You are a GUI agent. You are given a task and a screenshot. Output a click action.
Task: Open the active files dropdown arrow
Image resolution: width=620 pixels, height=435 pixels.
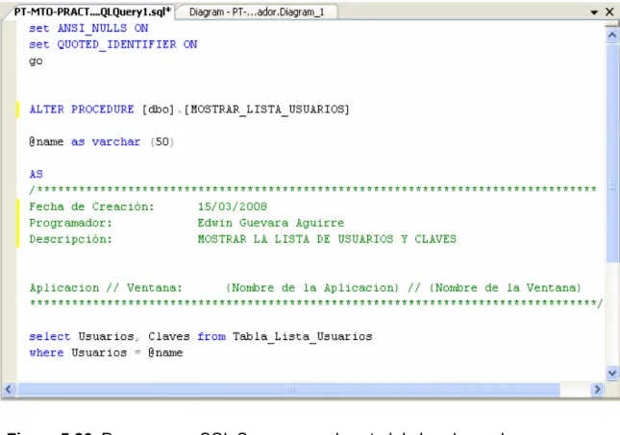(594, 12)
